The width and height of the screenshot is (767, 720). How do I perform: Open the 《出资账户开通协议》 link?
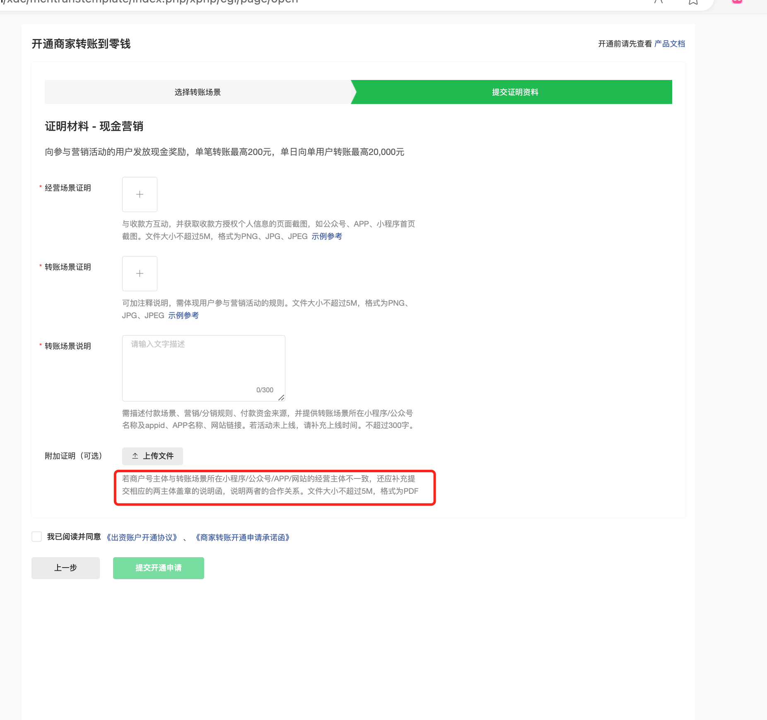pyautogui.click(x=142, y=537)
